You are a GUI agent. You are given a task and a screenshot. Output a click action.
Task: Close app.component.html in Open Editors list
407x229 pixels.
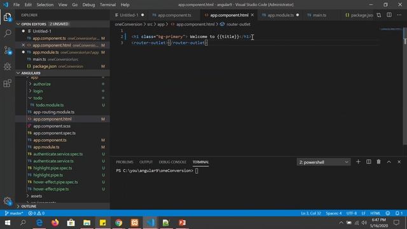click(x=24, y=45)
